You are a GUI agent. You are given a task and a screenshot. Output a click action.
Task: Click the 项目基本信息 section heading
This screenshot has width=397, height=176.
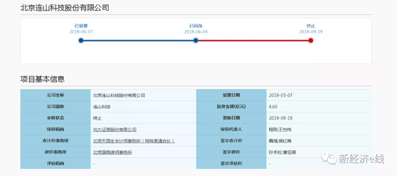43,79
